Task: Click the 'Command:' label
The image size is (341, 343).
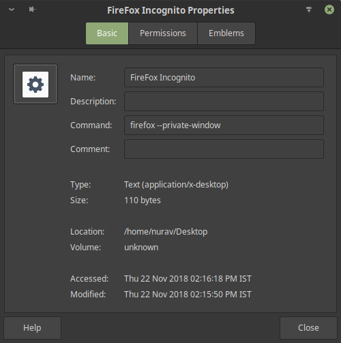Action: click(x=91, y=125)
